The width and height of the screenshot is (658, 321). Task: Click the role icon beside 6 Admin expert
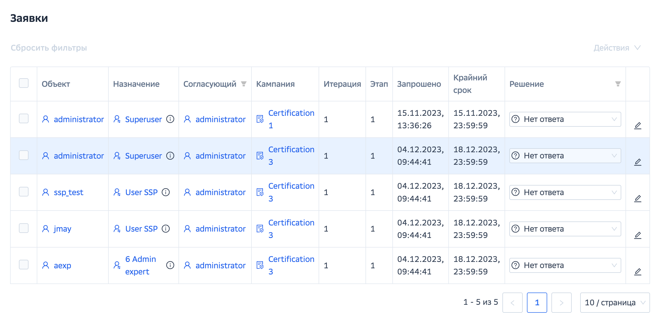[117, 265]
